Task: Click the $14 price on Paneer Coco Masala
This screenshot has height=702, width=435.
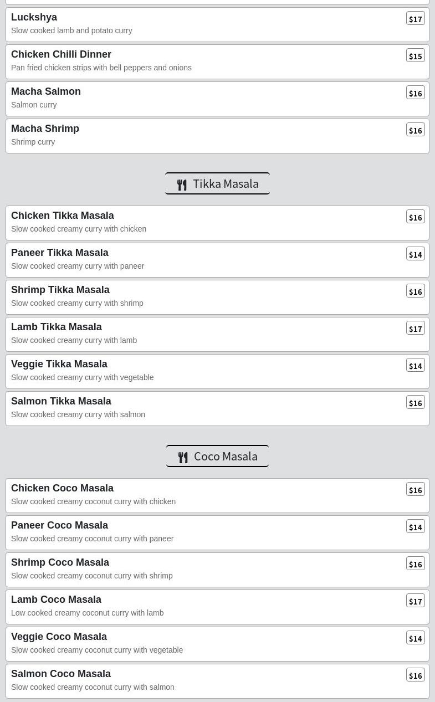Action: [x=415, y=527]
